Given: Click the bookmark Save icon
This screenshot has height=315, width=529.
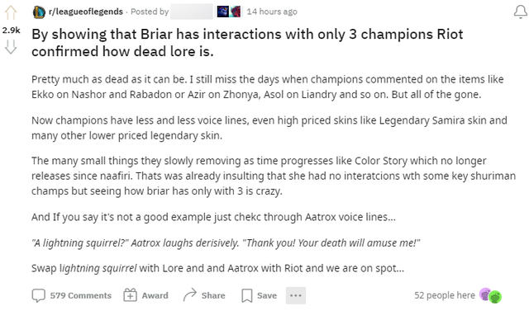Looking at the screenshot, I should (x=247, y=296).
